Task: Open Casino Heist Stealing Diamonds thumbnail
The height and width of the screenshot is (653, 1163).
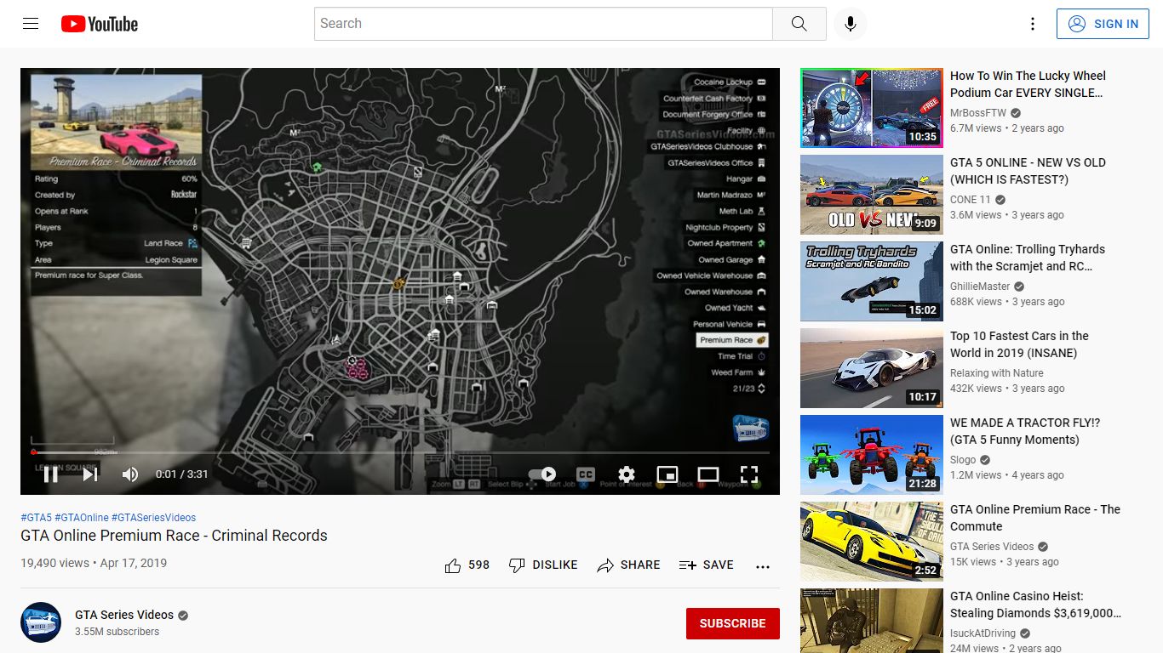Action: click(x=872, y=621)
